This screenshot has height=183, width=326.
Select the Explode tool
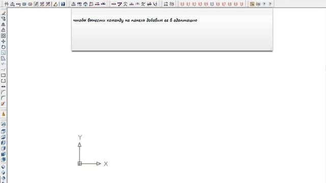[x=4, y=104]
